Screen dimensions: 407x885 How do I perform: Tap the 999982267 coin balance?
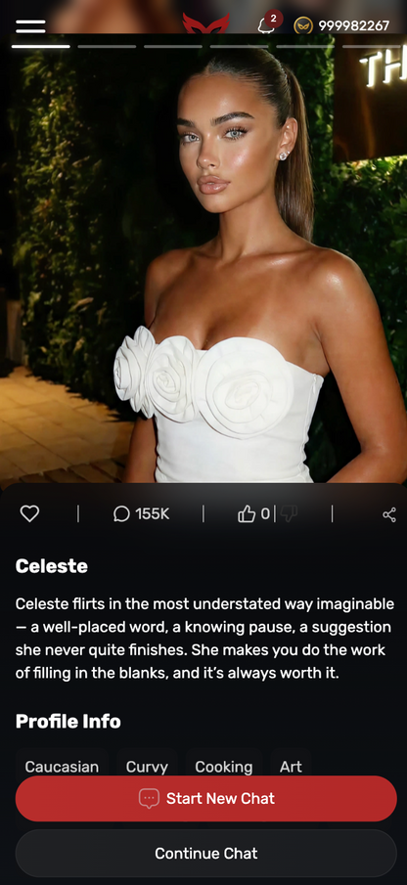(353, 25)
